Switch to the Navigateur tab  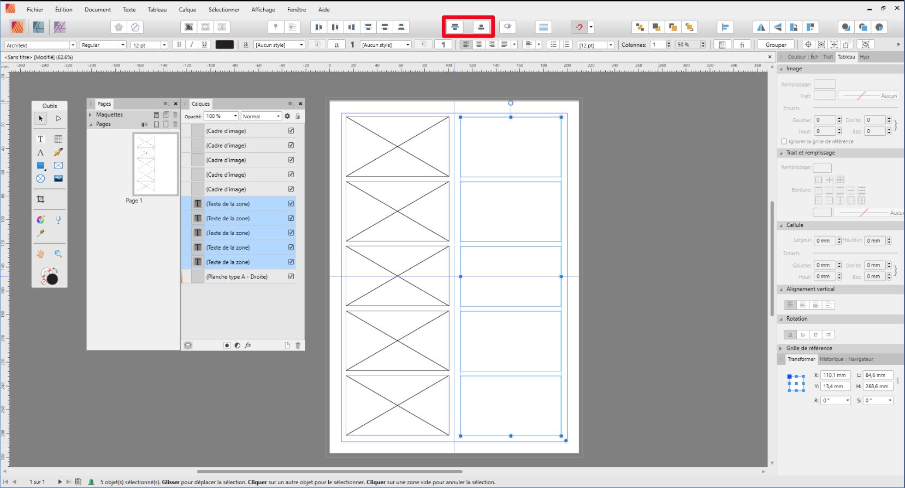click(861, 359)
